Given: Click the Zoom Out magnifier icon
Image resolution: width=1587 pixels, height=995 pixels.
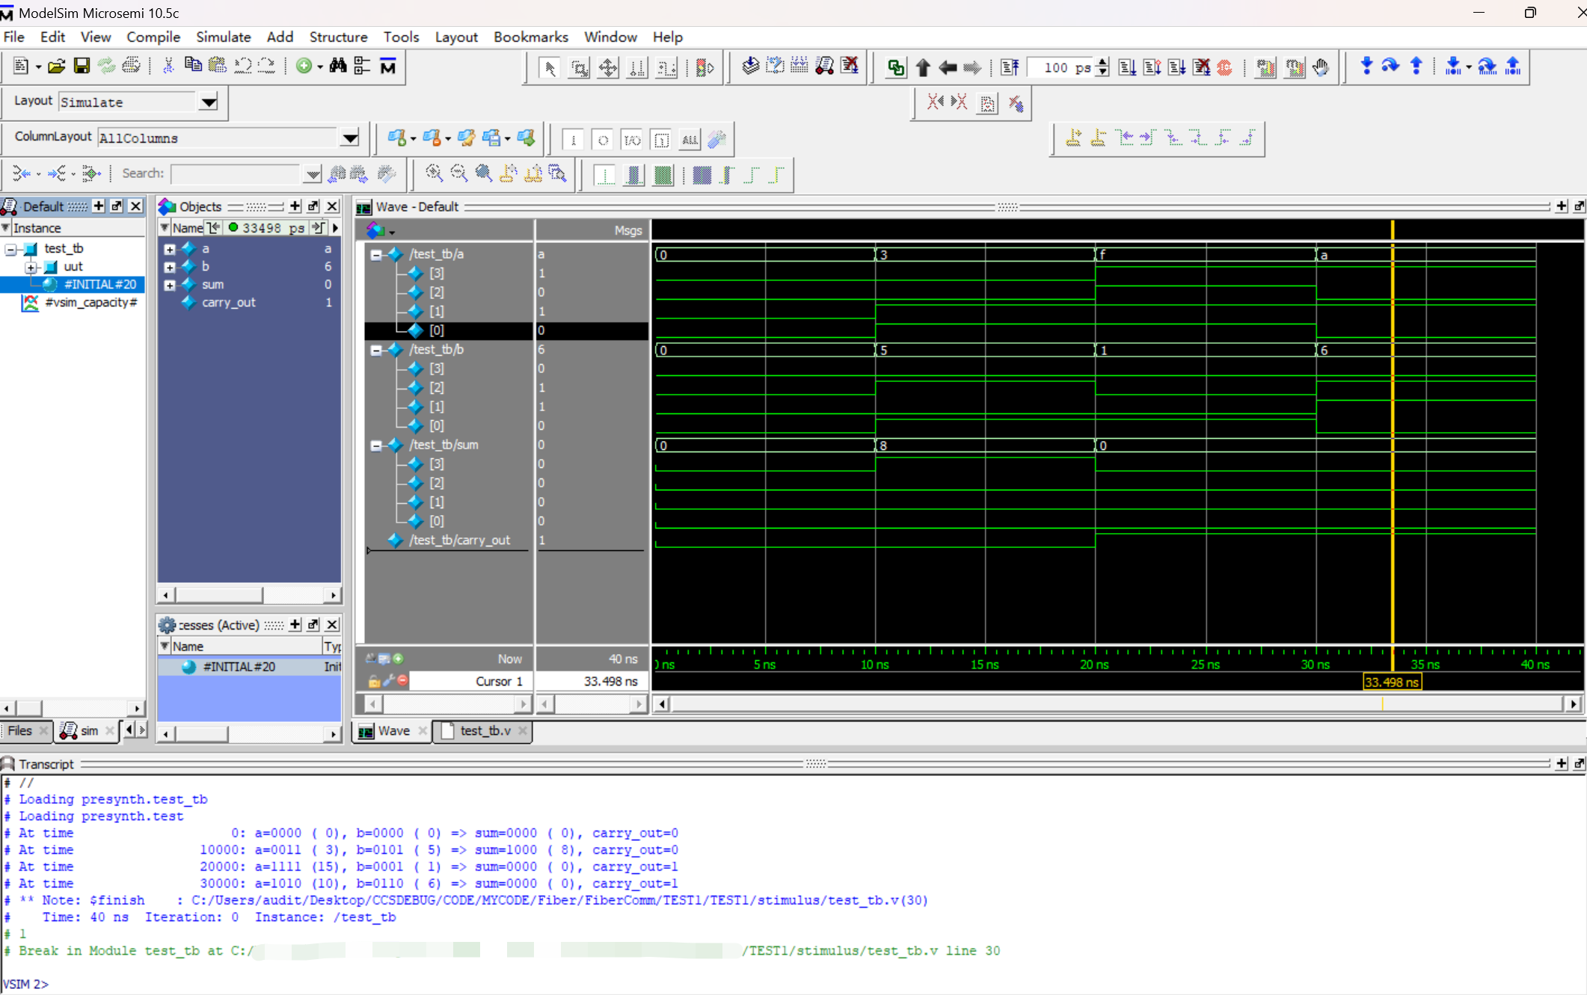Looking at the screenshot, I should tap(458, 174).
